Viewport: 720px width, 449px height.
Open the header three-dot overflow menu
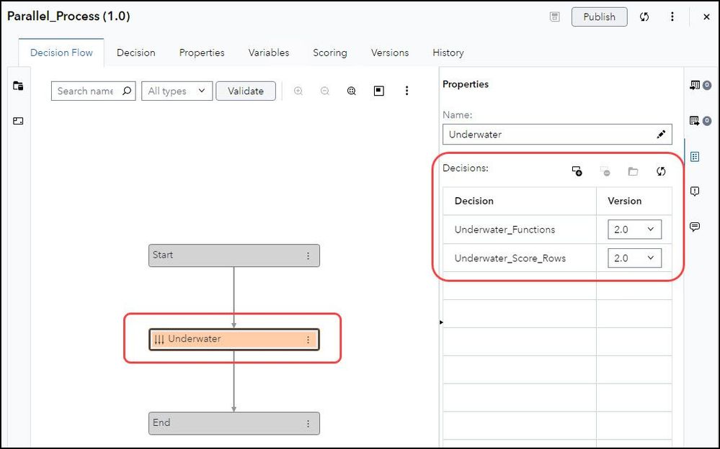click(672, 17)
